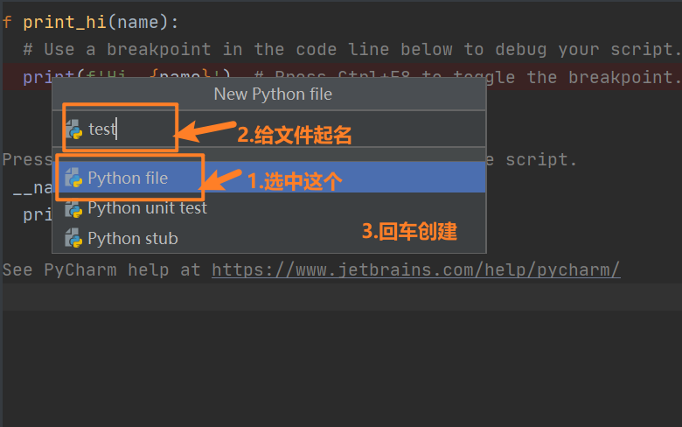Viewport: 682px width, 427px height.
Task: Select the 'Python file' option
Action: coord(268,178)
